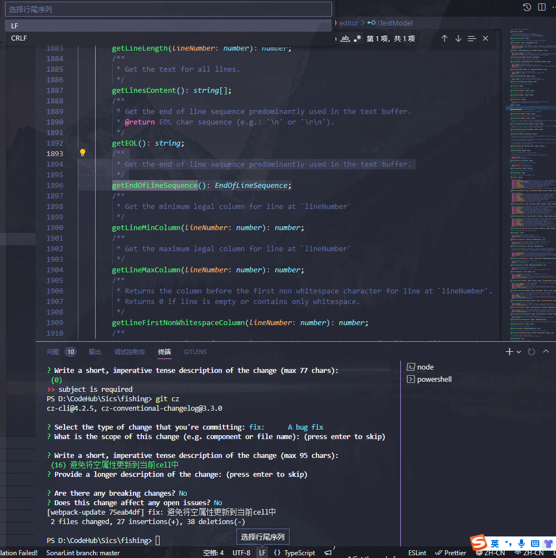Switch to the 终端 terminal tab
Screen dimensions: 556x558
pos(165,352)
